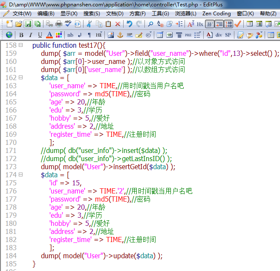Apply underline HTML tag
This screenshot has height=271, width=280.
(x=40, y=35)
